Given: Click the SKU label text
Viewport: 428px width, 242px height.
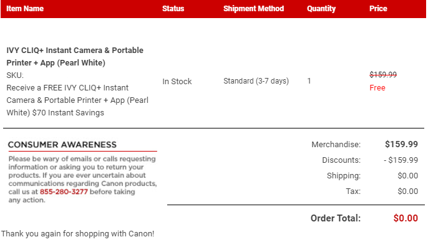Looking at the screenshot, I should [x=15, y=75].
